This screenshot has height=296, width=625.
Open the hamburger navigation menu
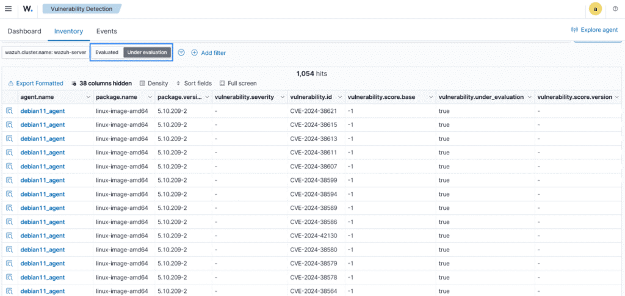8,9
